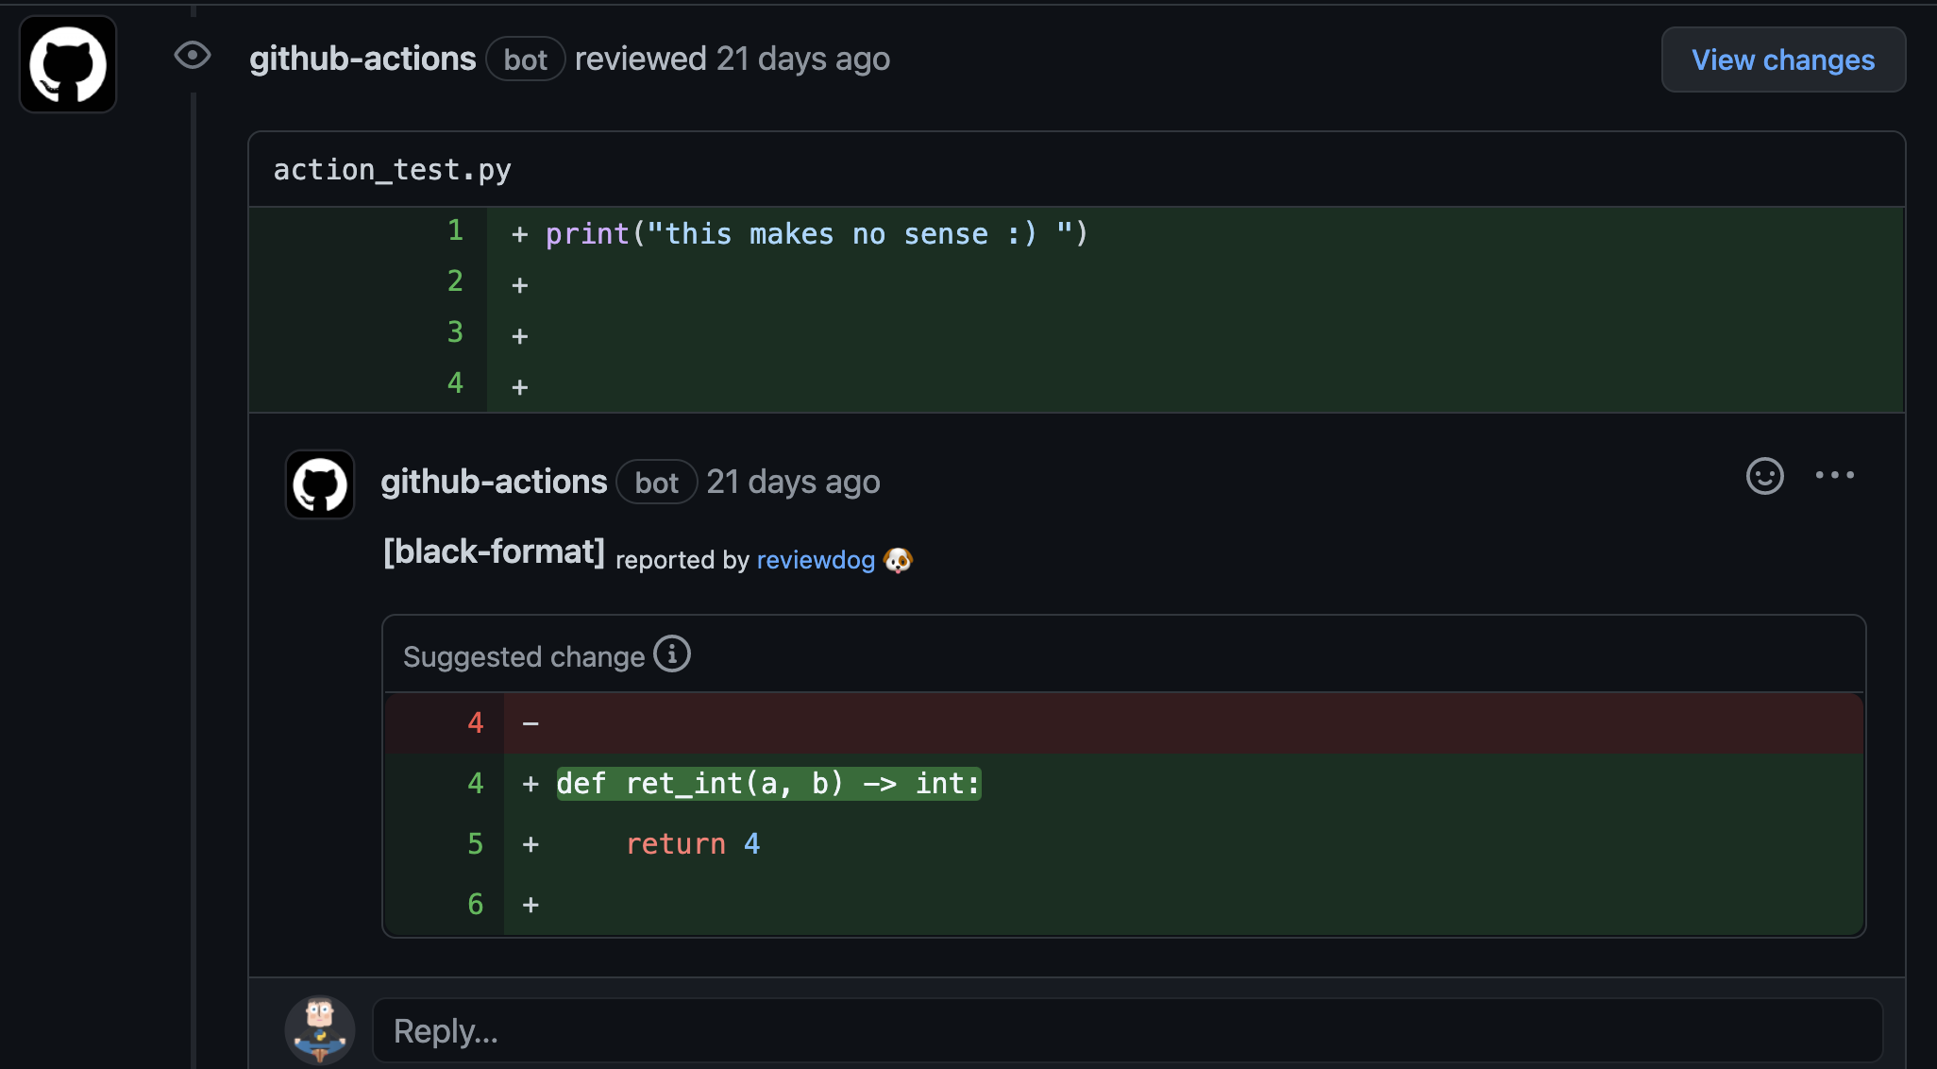Add a reaction with the smiley icon

[x=1764, y=476]
